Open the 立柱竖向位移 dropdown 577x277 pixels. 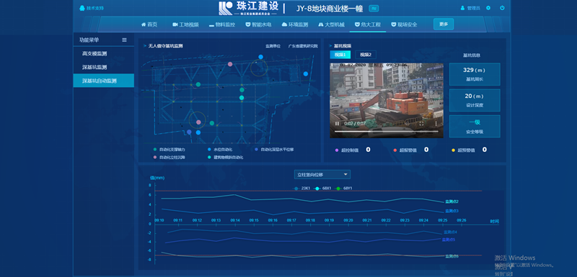point(322,175)
